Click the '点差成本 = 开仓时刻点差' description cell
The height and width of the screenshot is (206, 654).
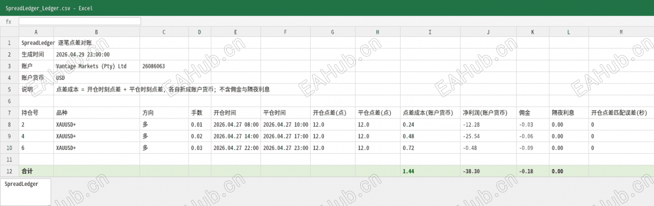(x=96, y=90)
